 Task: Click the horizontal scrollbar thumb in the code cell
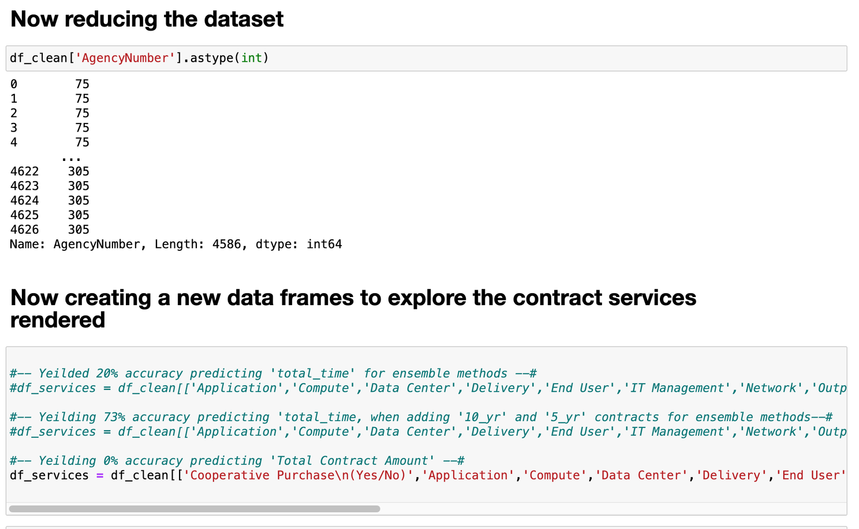click(195, 509)
